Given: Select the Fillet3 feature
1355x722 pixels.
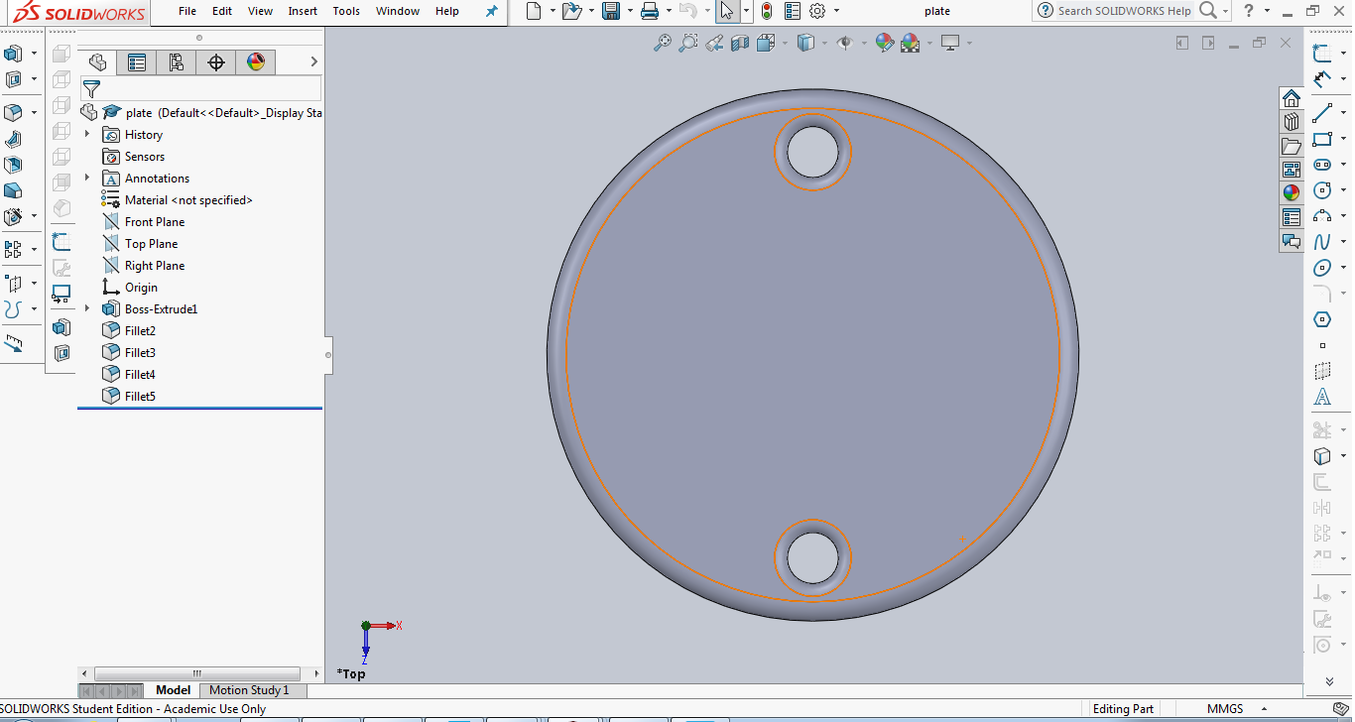Looking at the screenshot, I should [129, 352].
